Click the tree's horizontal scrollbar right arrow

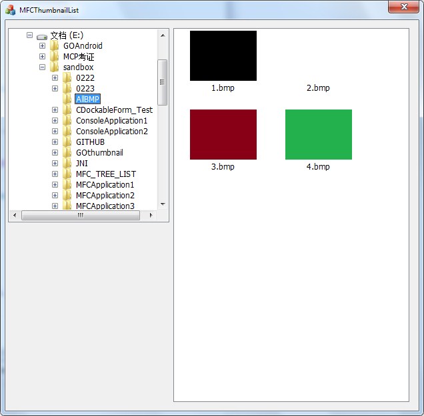tap(151, 215)
